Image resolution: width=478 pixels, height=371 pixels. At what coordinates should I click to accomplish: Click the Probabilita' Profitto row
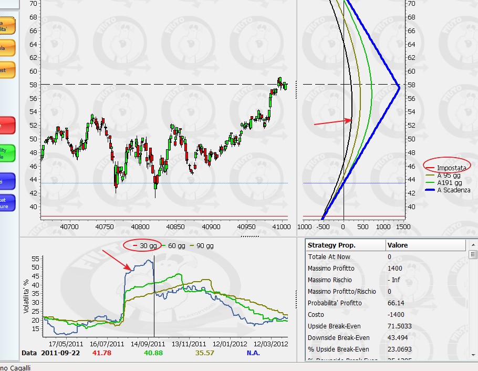[386, 303]
